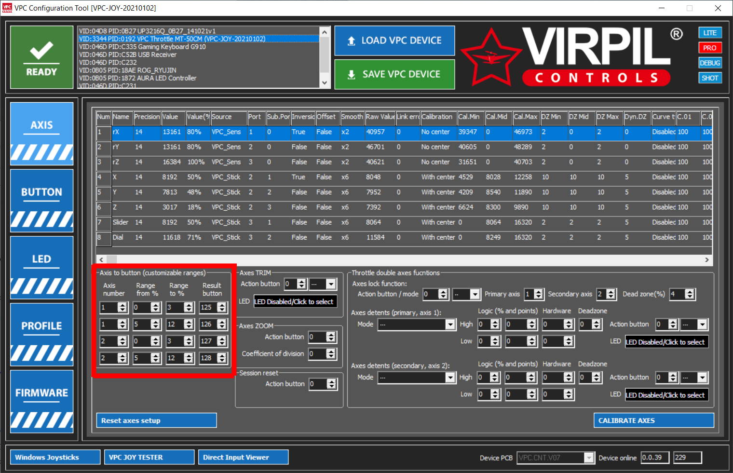Open Windows Joysticks panel

point(55,457)
